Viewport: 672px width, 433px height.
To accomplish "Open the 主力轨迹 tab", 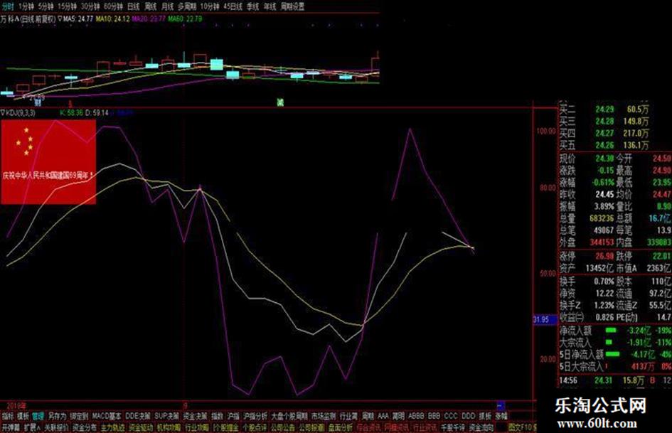I will tap(113, 427).
